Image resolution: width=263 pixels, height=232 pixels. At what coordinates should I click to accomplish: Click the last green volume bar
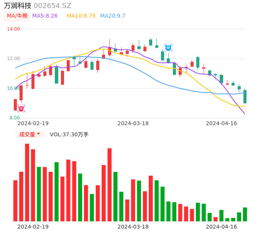tap(245, 214)
